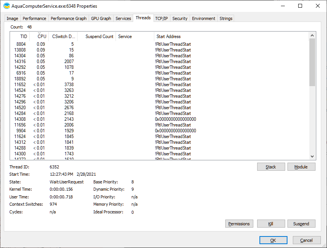The height and width of the screenshot is (248, 327).
Task: Switch to the GPU Graph tab
Action: tap(101, 18)
